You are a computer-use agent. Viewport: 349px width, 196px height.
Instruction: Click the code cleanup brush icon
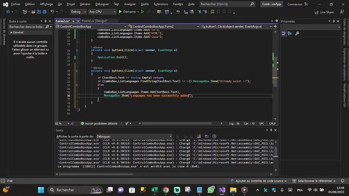coord(127,124)
